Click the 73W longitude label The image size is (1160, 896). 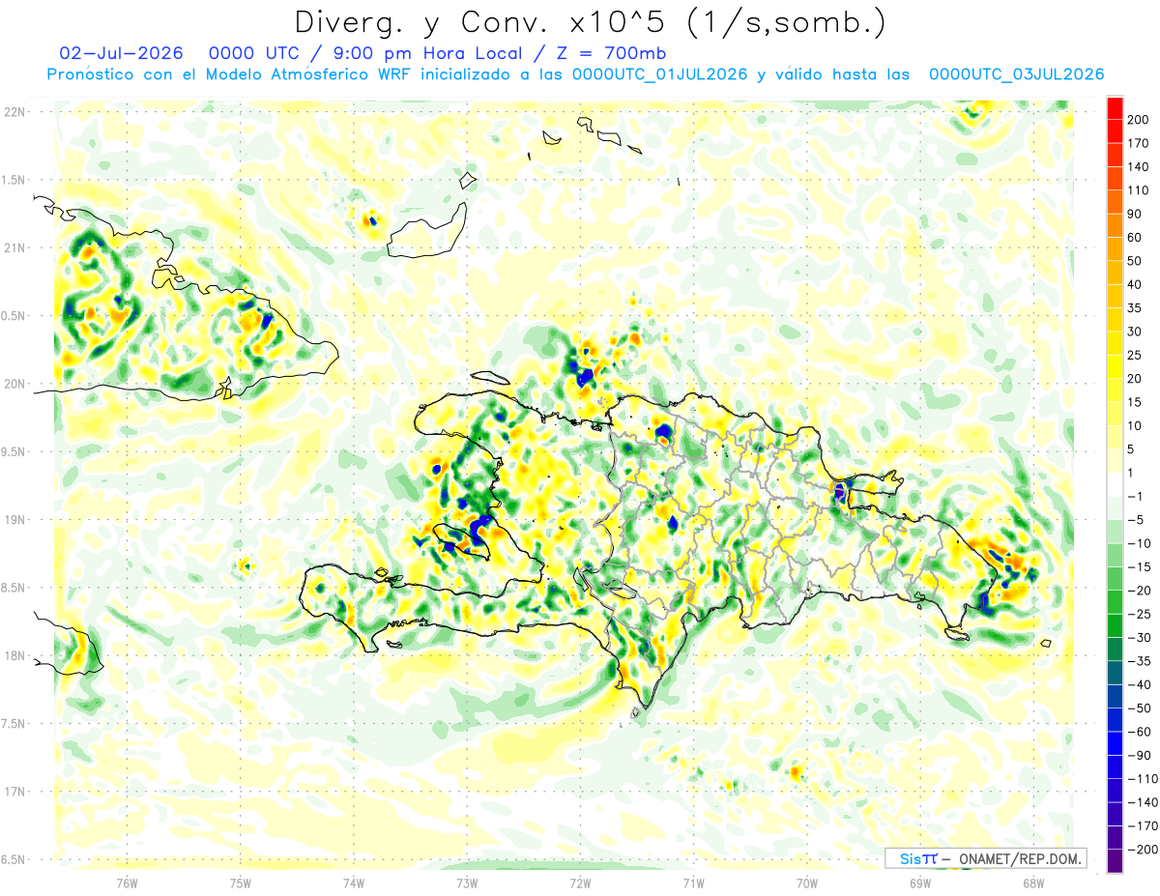pos(467,882)
